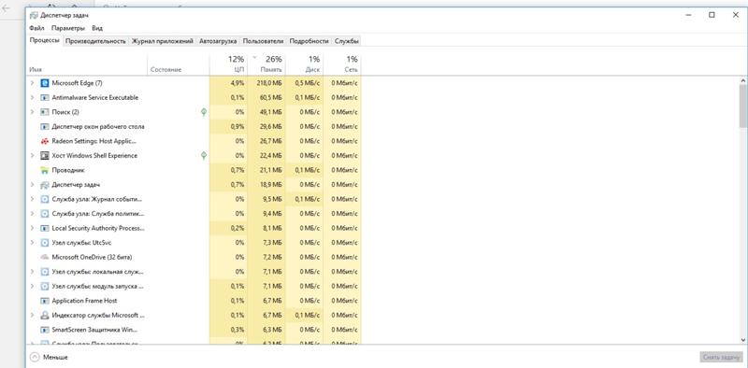Screen dimensions: 748x368
Task: Click the Диспетчер окон рабочего стола icon
Action: click(x=44, y=127)
